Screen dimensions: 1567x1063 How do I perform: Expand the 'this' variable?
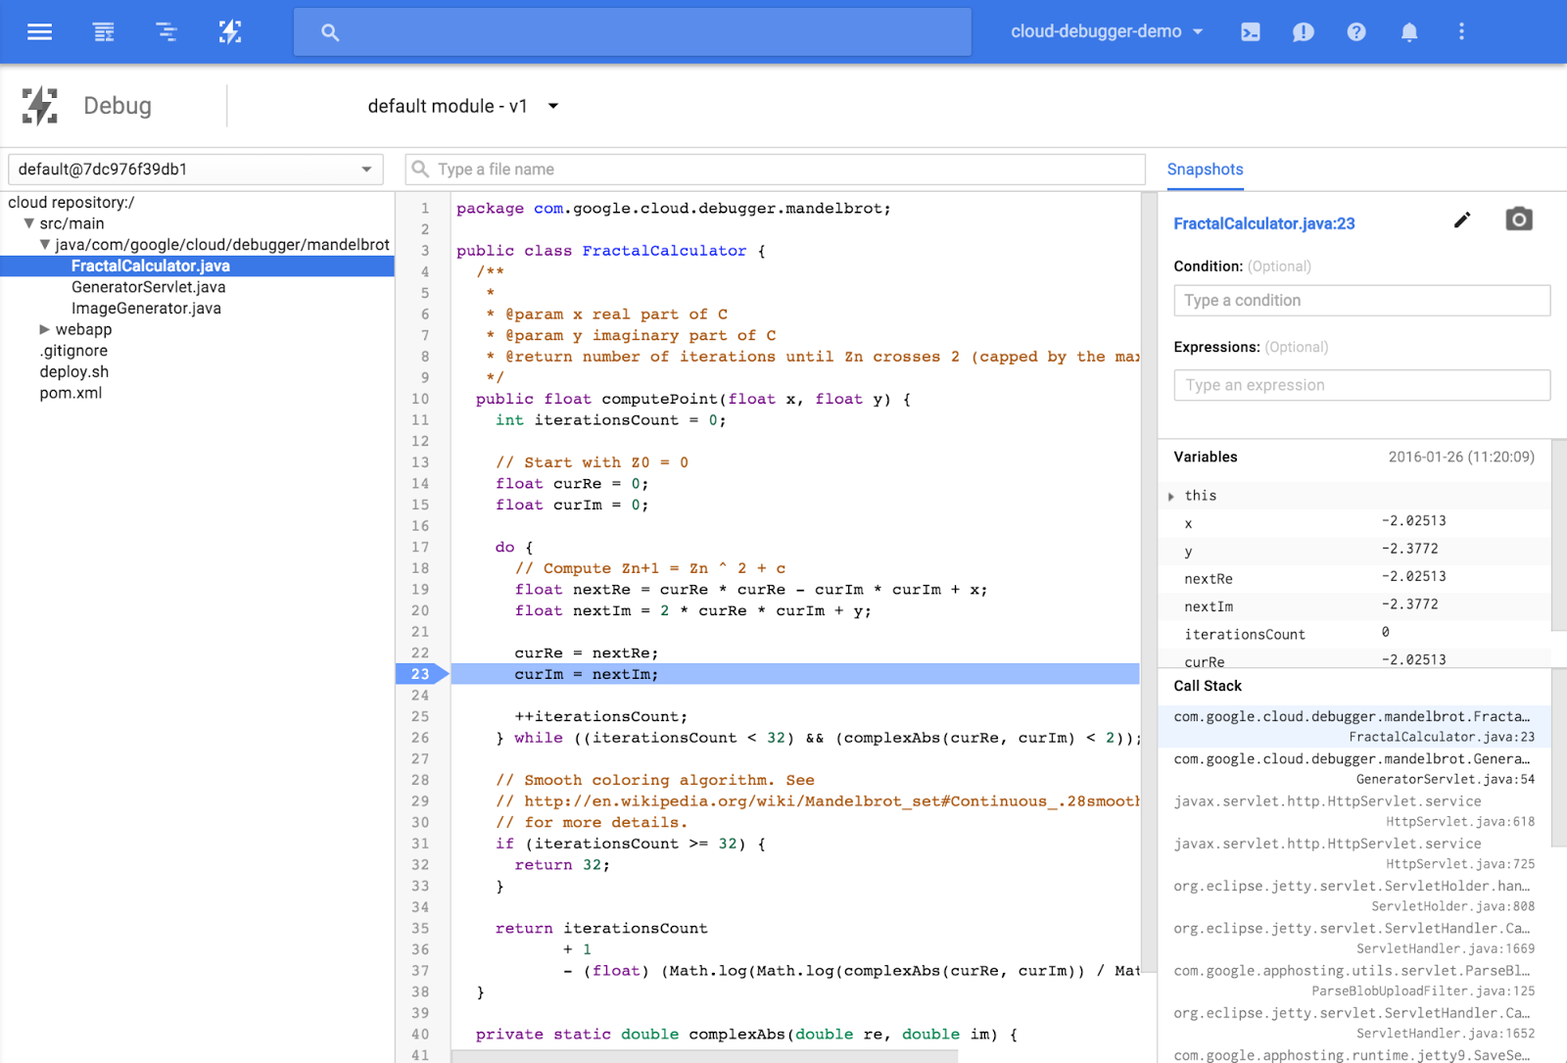point(1171,496)
